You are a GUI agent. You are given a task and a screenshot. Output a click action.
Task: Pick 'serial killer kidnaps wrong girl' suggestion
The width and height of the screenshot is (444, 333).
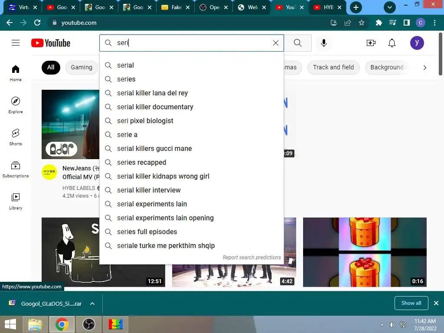click(191, 176)
